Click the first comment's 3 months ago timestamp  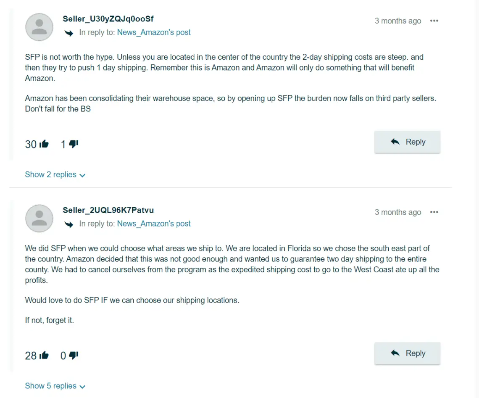point(397,21)
